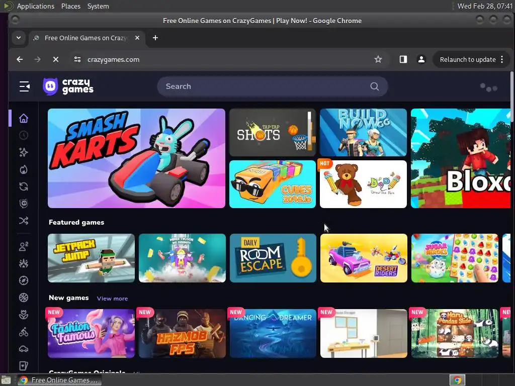Open the new room escape game with desk

tap(364, 334)
